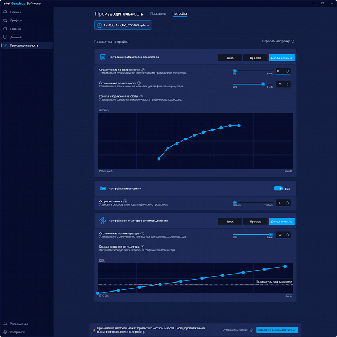This screenshot has width=337, height=337.
Task: Click the Применение изменений button
Action: [277, 330]
